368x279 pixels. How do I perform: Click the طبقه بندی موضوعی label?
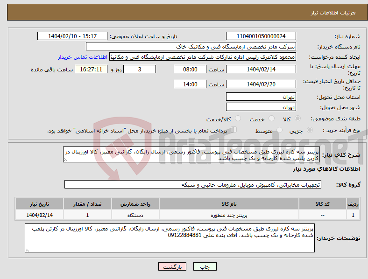tap(336, 119)
